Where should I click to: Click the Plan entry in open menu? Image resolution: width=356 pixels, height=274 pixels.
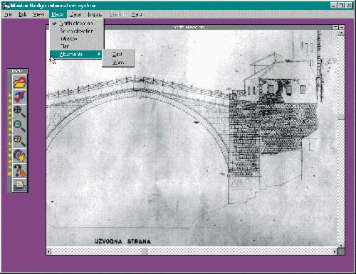(65, 46)
